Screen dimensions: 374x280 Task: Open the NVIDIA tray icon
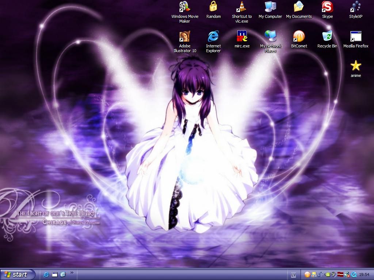pos(327,275)
